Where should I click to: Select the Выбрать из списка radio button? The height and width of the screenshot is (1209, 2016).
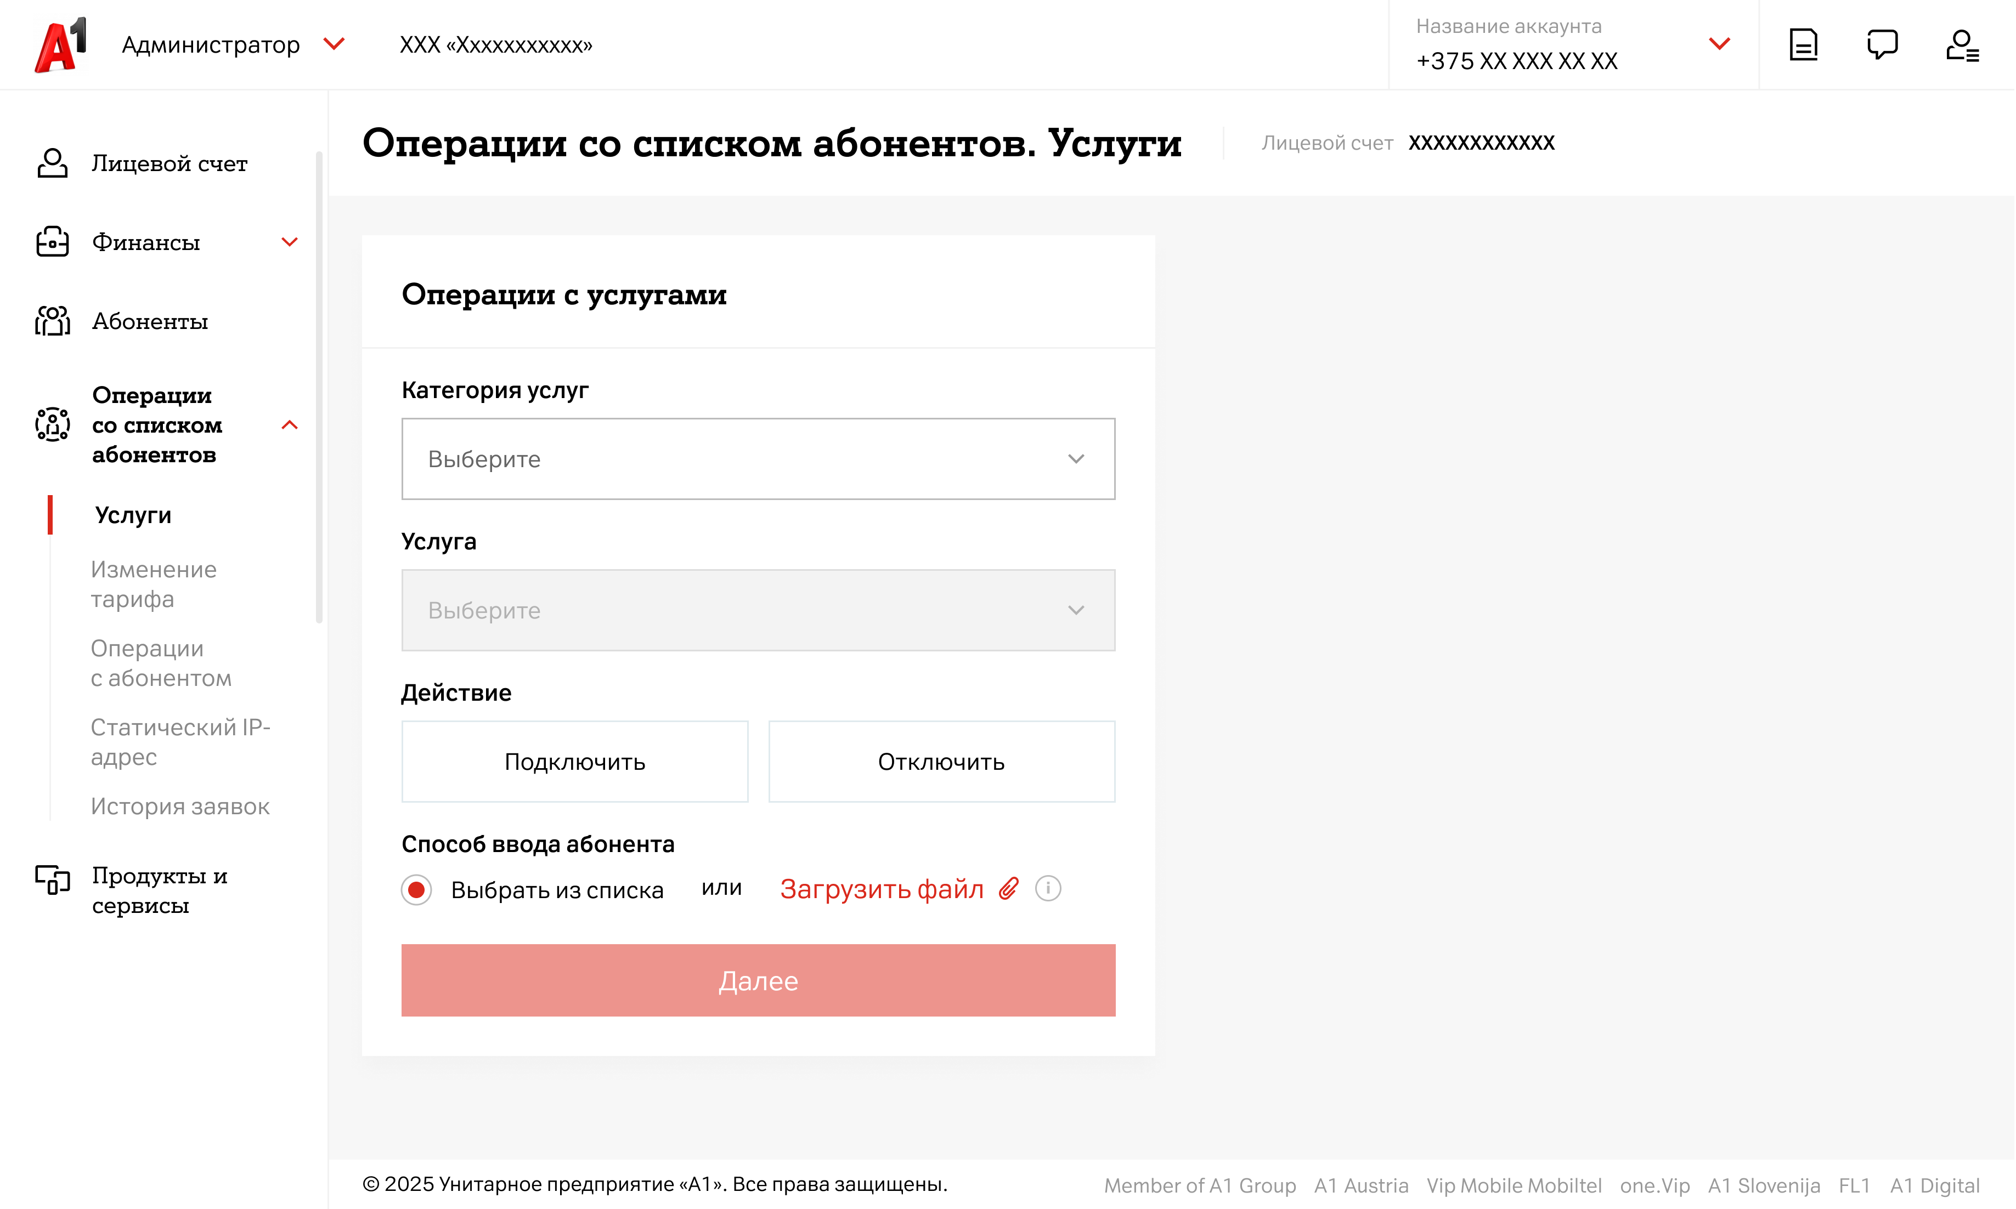(416, 890)
